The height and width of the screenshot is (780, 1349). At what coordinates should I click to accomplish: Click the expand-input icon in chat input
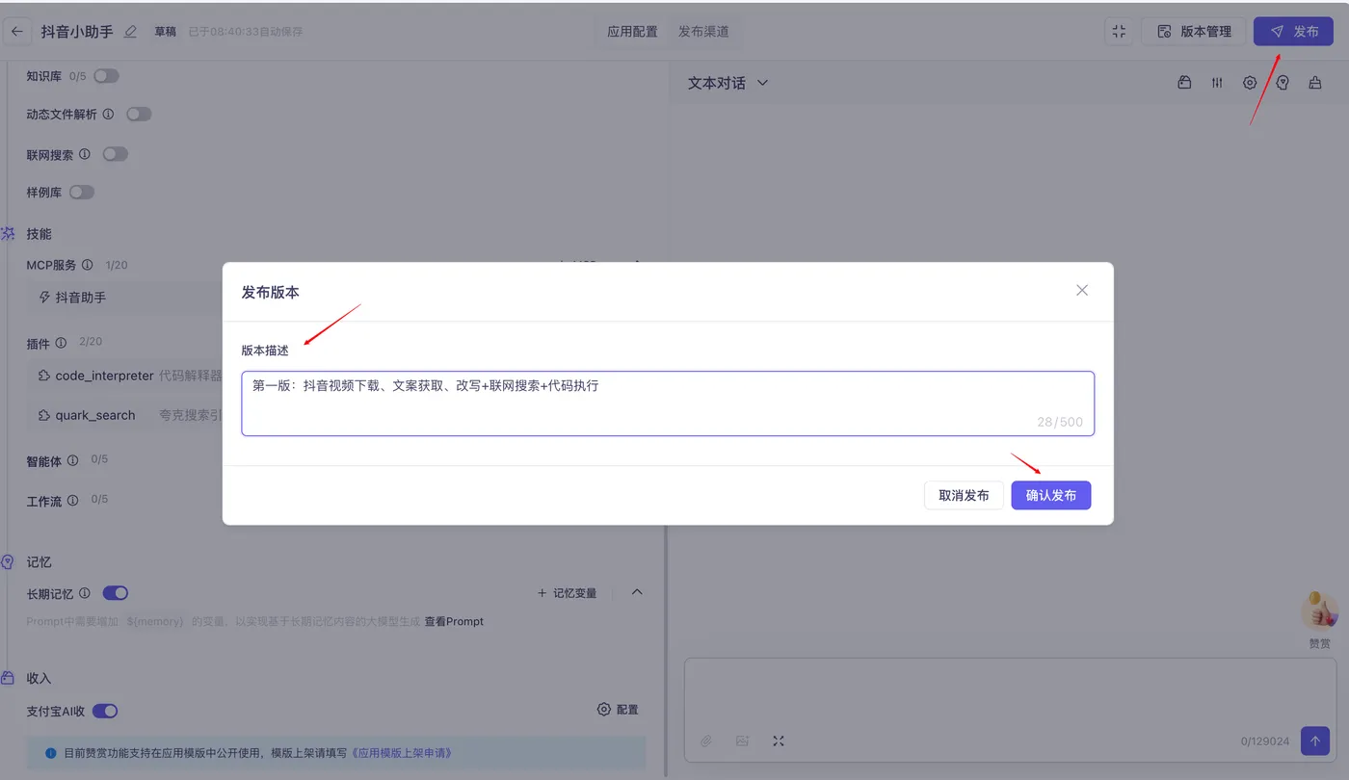779,741
